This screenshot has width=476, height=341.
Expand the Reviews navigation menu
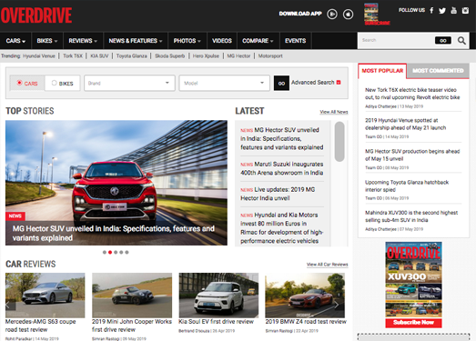pos(83,41)
